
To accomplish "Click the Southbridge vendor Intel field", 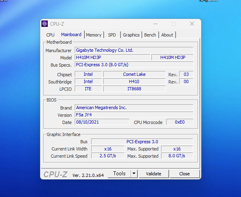I will coord(88,81).
